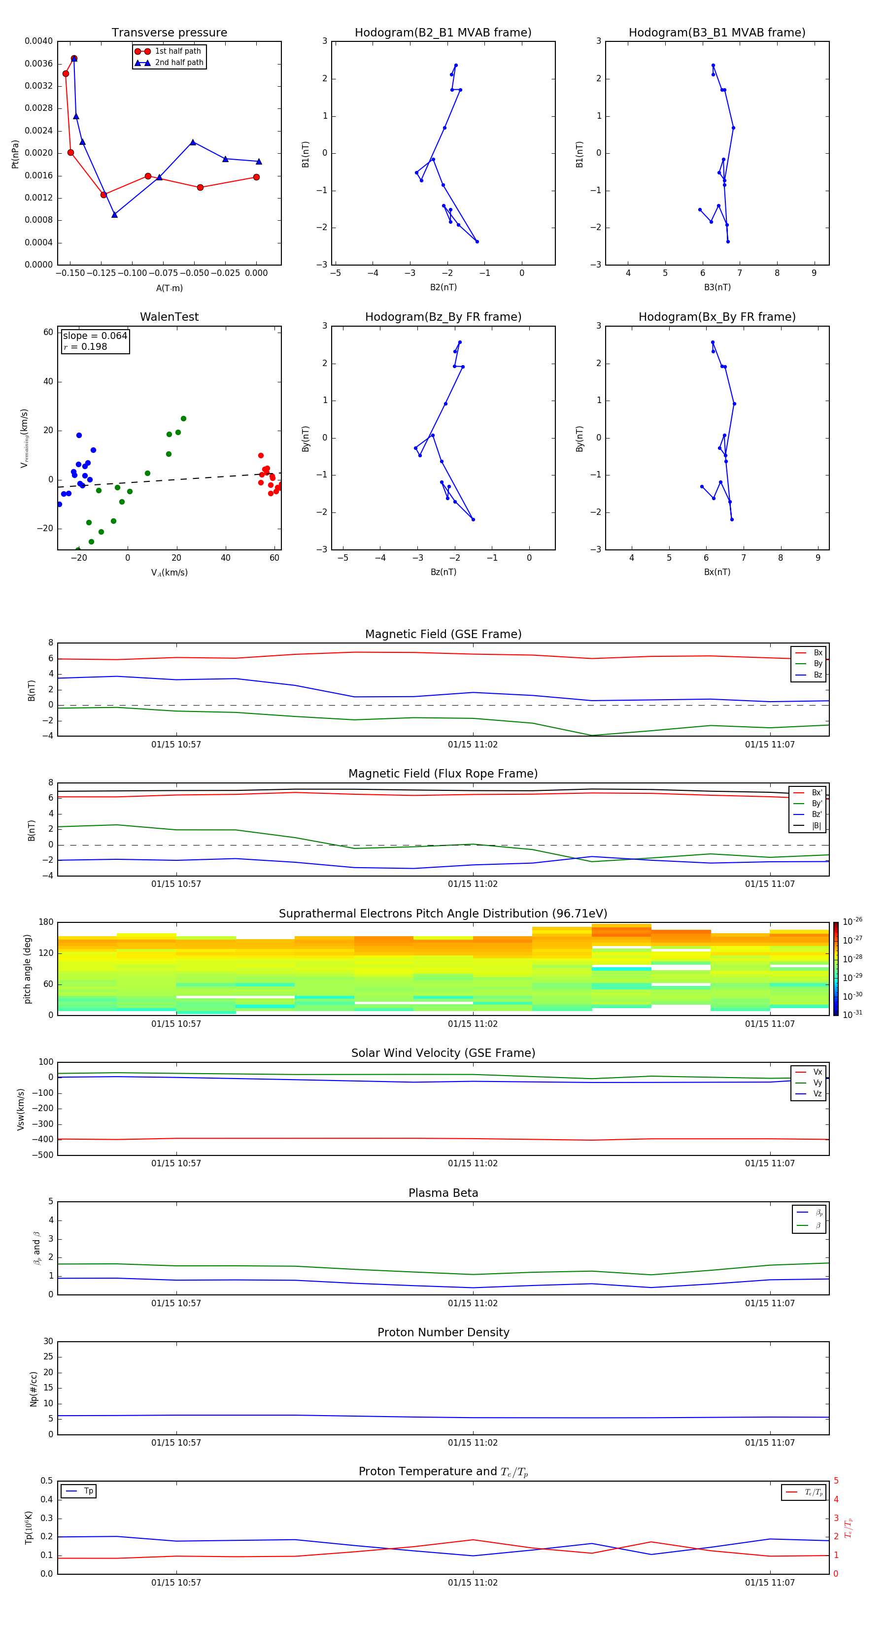887x1626 pixels.
Task: Click the 'Hodogram(B2_B1 MVAB frame)' title
Action: (443, 33)
